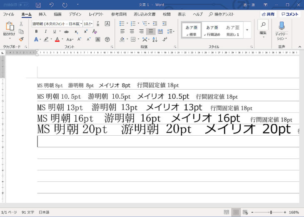Click the zoom slider in status bar
This screenshot has height=217, width=304.
tap(271, 212)
